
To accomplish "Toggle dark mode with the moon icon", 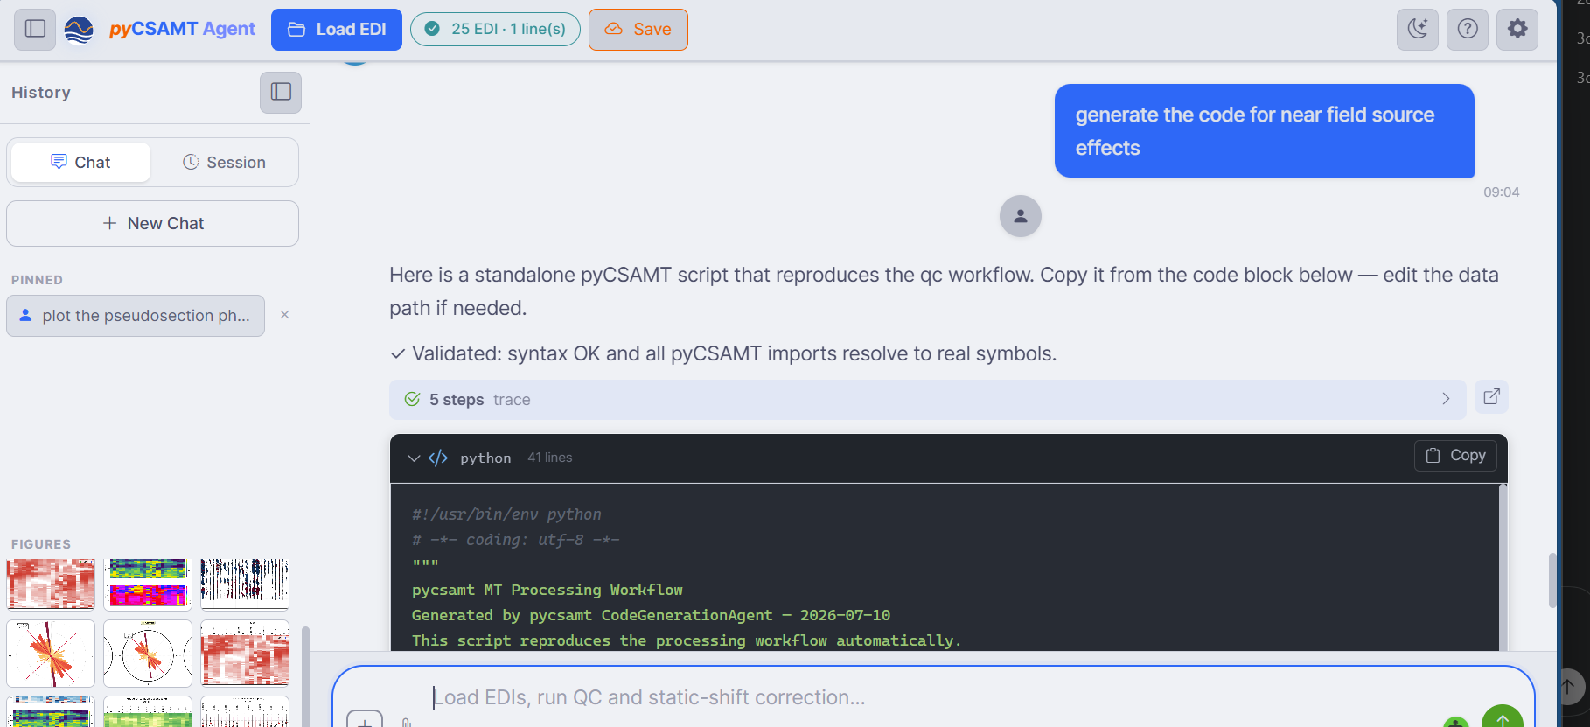I will [x=1418, y=29].
